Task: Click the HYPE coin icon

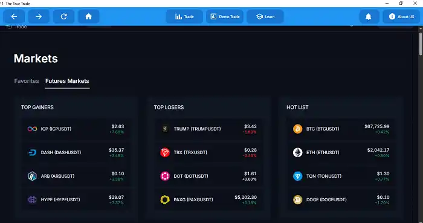Action: tap(32, 199)
